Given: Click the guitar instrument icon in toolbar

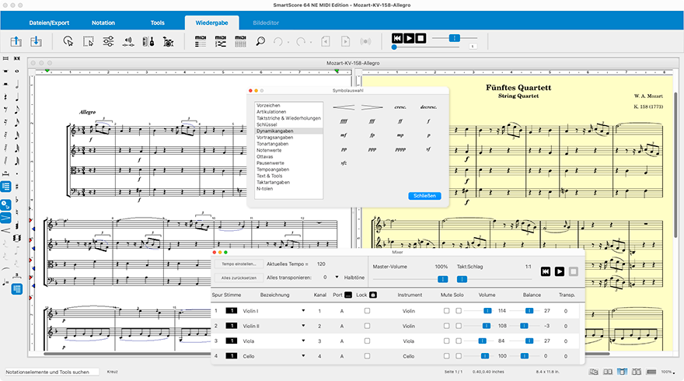Looking at the screenshot, I should [148, 41].
